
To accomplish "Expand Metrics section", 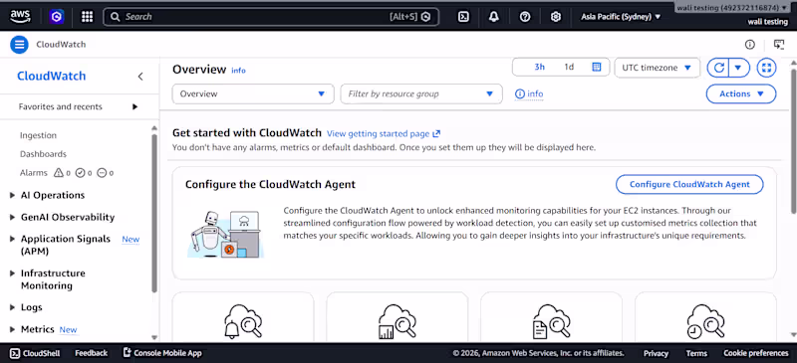I will pos(12,329).
